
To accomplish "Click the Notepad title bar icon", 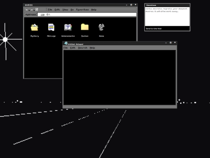I will coord(66,43).
